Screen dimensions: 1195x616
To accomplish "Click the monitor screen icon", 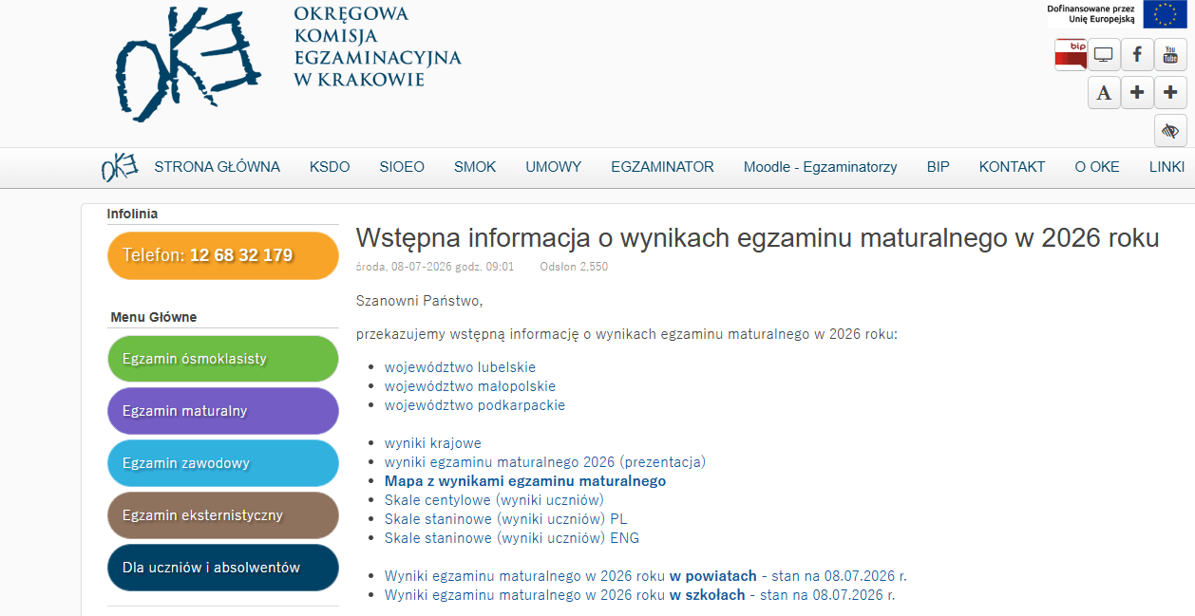I will tap(1104, 54).
